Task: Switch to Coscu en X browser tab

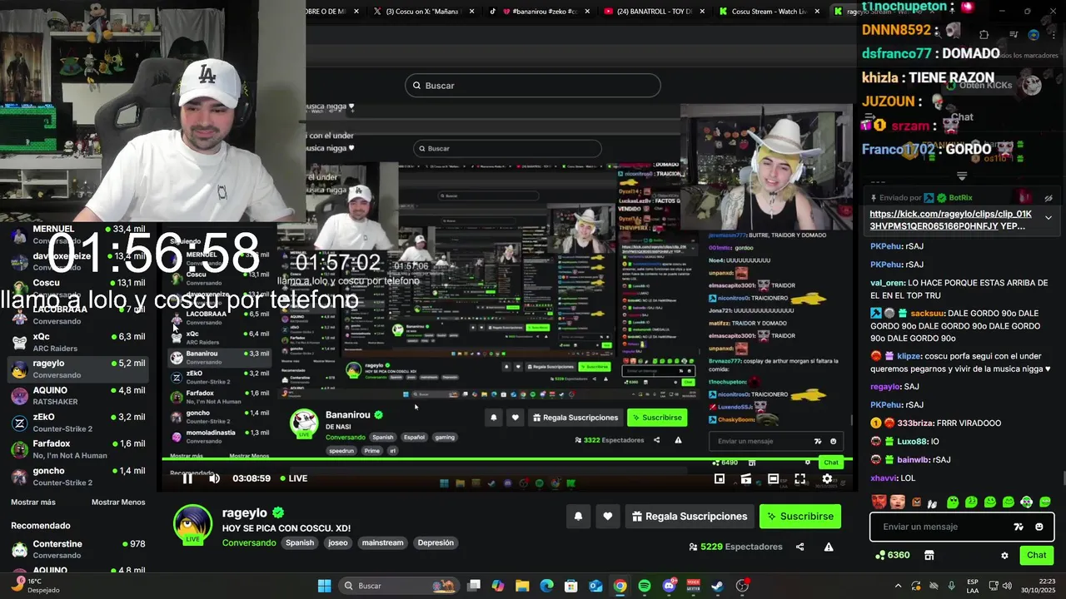Action: click(425, 12)
